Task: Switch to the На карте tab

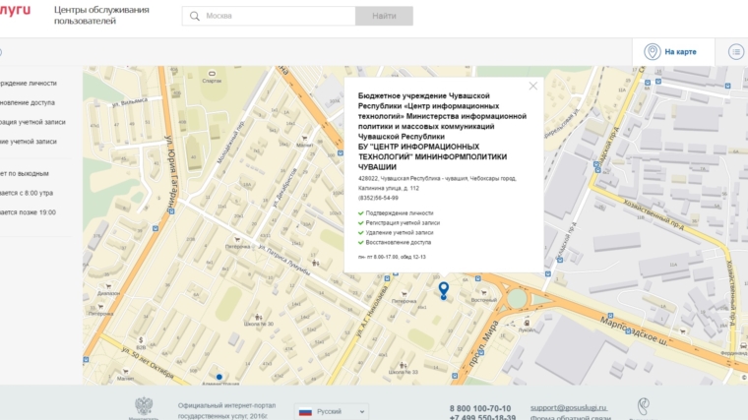Action: pyautogui.click(x=673, y=52)
